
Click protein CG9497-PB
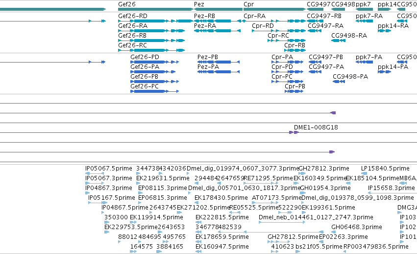326,57
